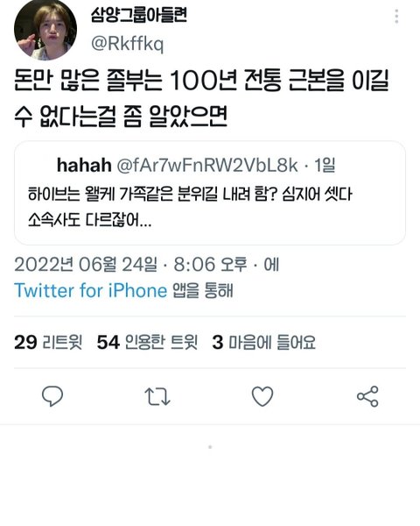View the 3 마음에 들어요 list
The image size is (420, 526).
point(264,343)
